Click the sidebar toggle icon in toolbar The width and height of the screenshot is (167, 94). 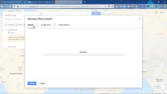point(132,6)
